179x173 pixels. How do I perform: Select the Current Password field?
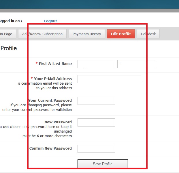(x=96, y=101)
